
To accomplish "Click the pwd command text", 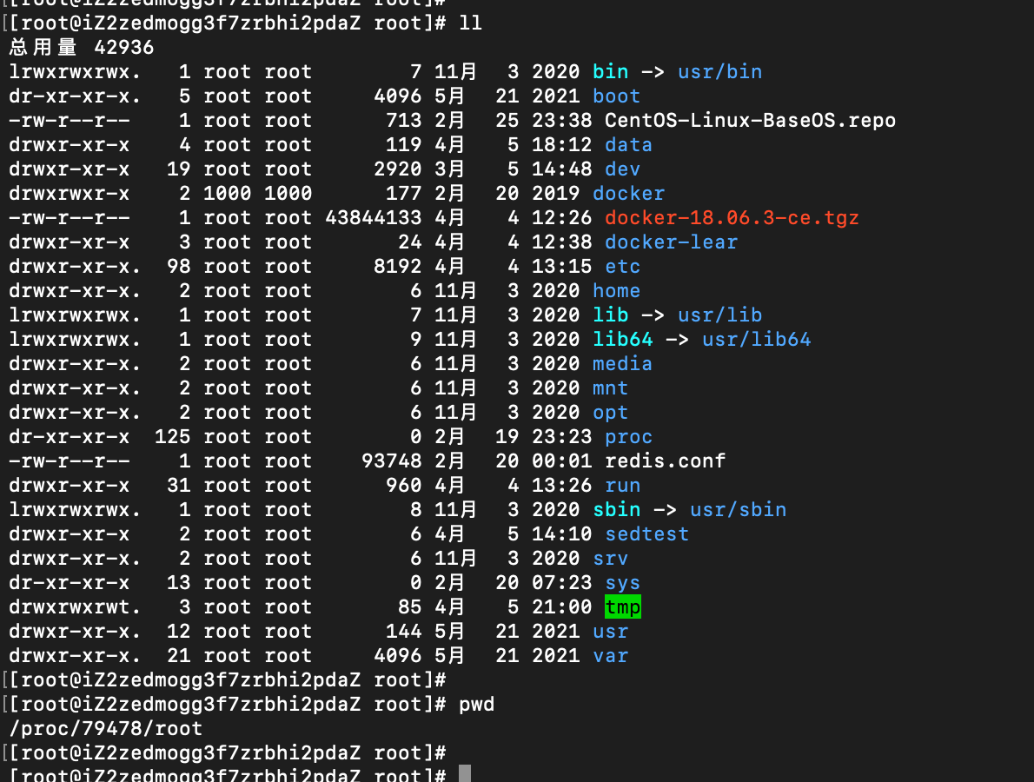I will pos(477,704).
